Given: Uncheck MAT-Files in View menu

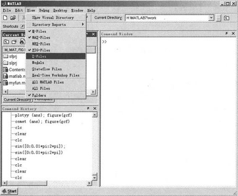Looking at the screenshot, I should coord(56,37).
